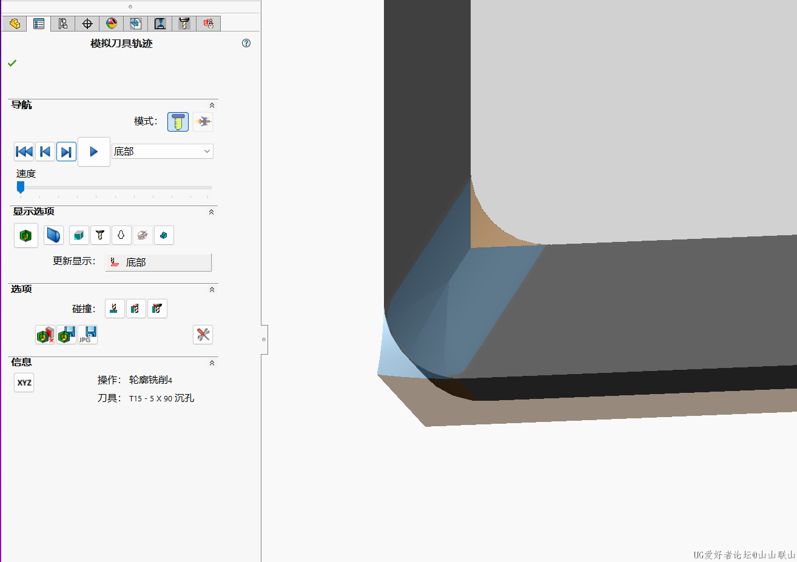
Task: Save the WIP model to file
Action: coord(67,335)
